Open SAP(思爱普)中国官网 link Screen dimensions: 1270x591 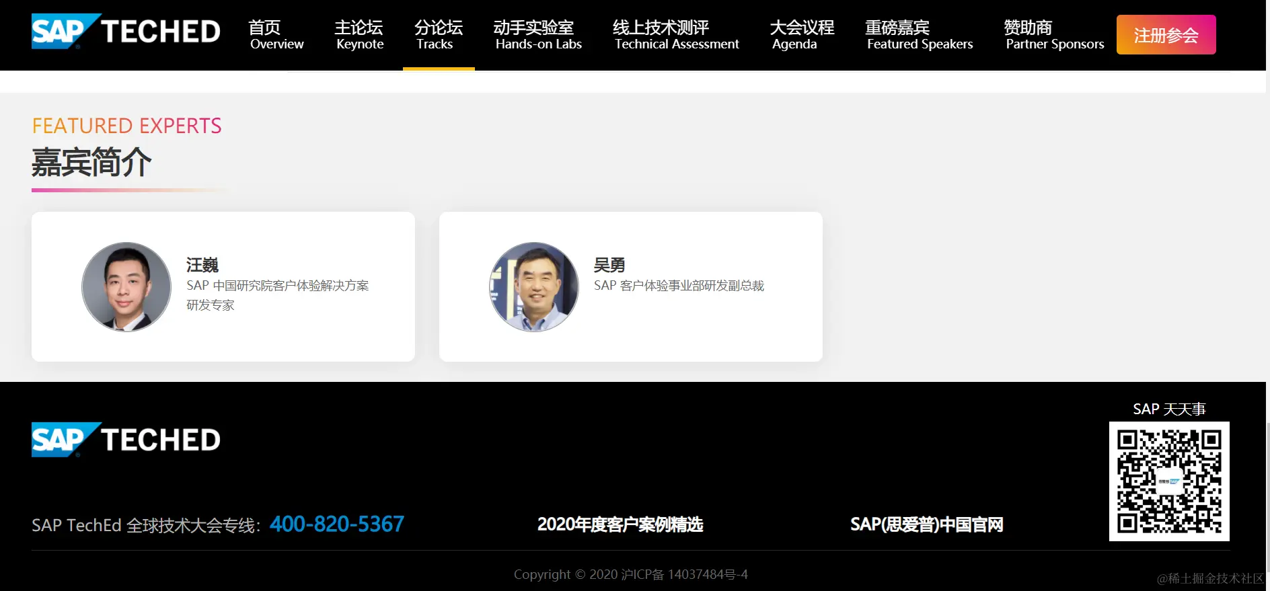click(x=926, y=524)
